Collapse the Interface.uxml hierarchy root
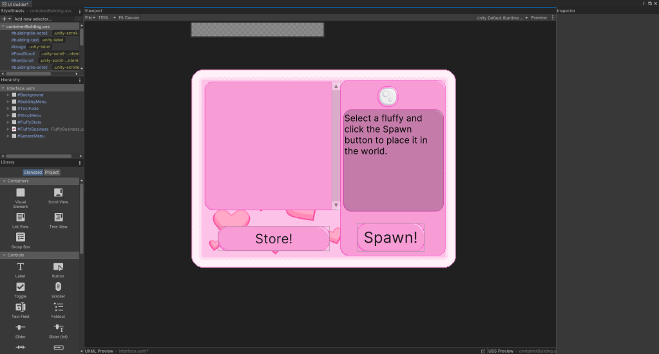The width and height of the screenshot is (659, 354). pos(3,88)
